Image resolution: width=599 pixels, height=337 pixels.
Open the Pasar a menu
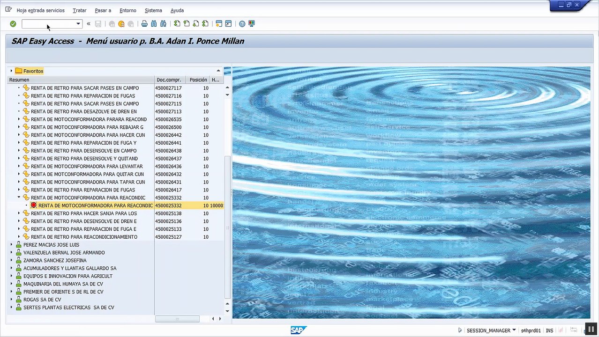103,10
